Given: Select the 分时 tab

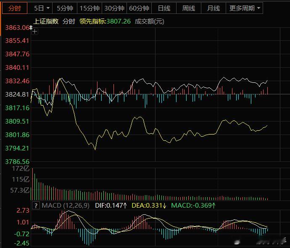Looking at the screenshot, I should (x=15, y=8).
